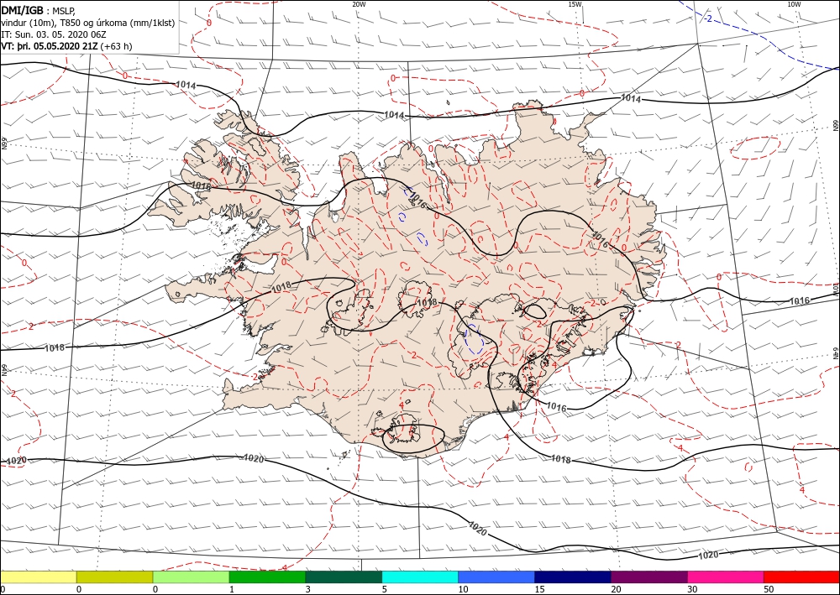
Task: Click the cyan legend color swatch
Action: pyautogui.click(x=420, y=577)
